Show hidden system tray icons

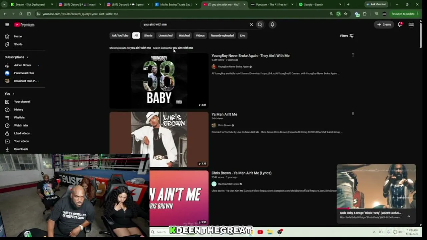[374, 232]
